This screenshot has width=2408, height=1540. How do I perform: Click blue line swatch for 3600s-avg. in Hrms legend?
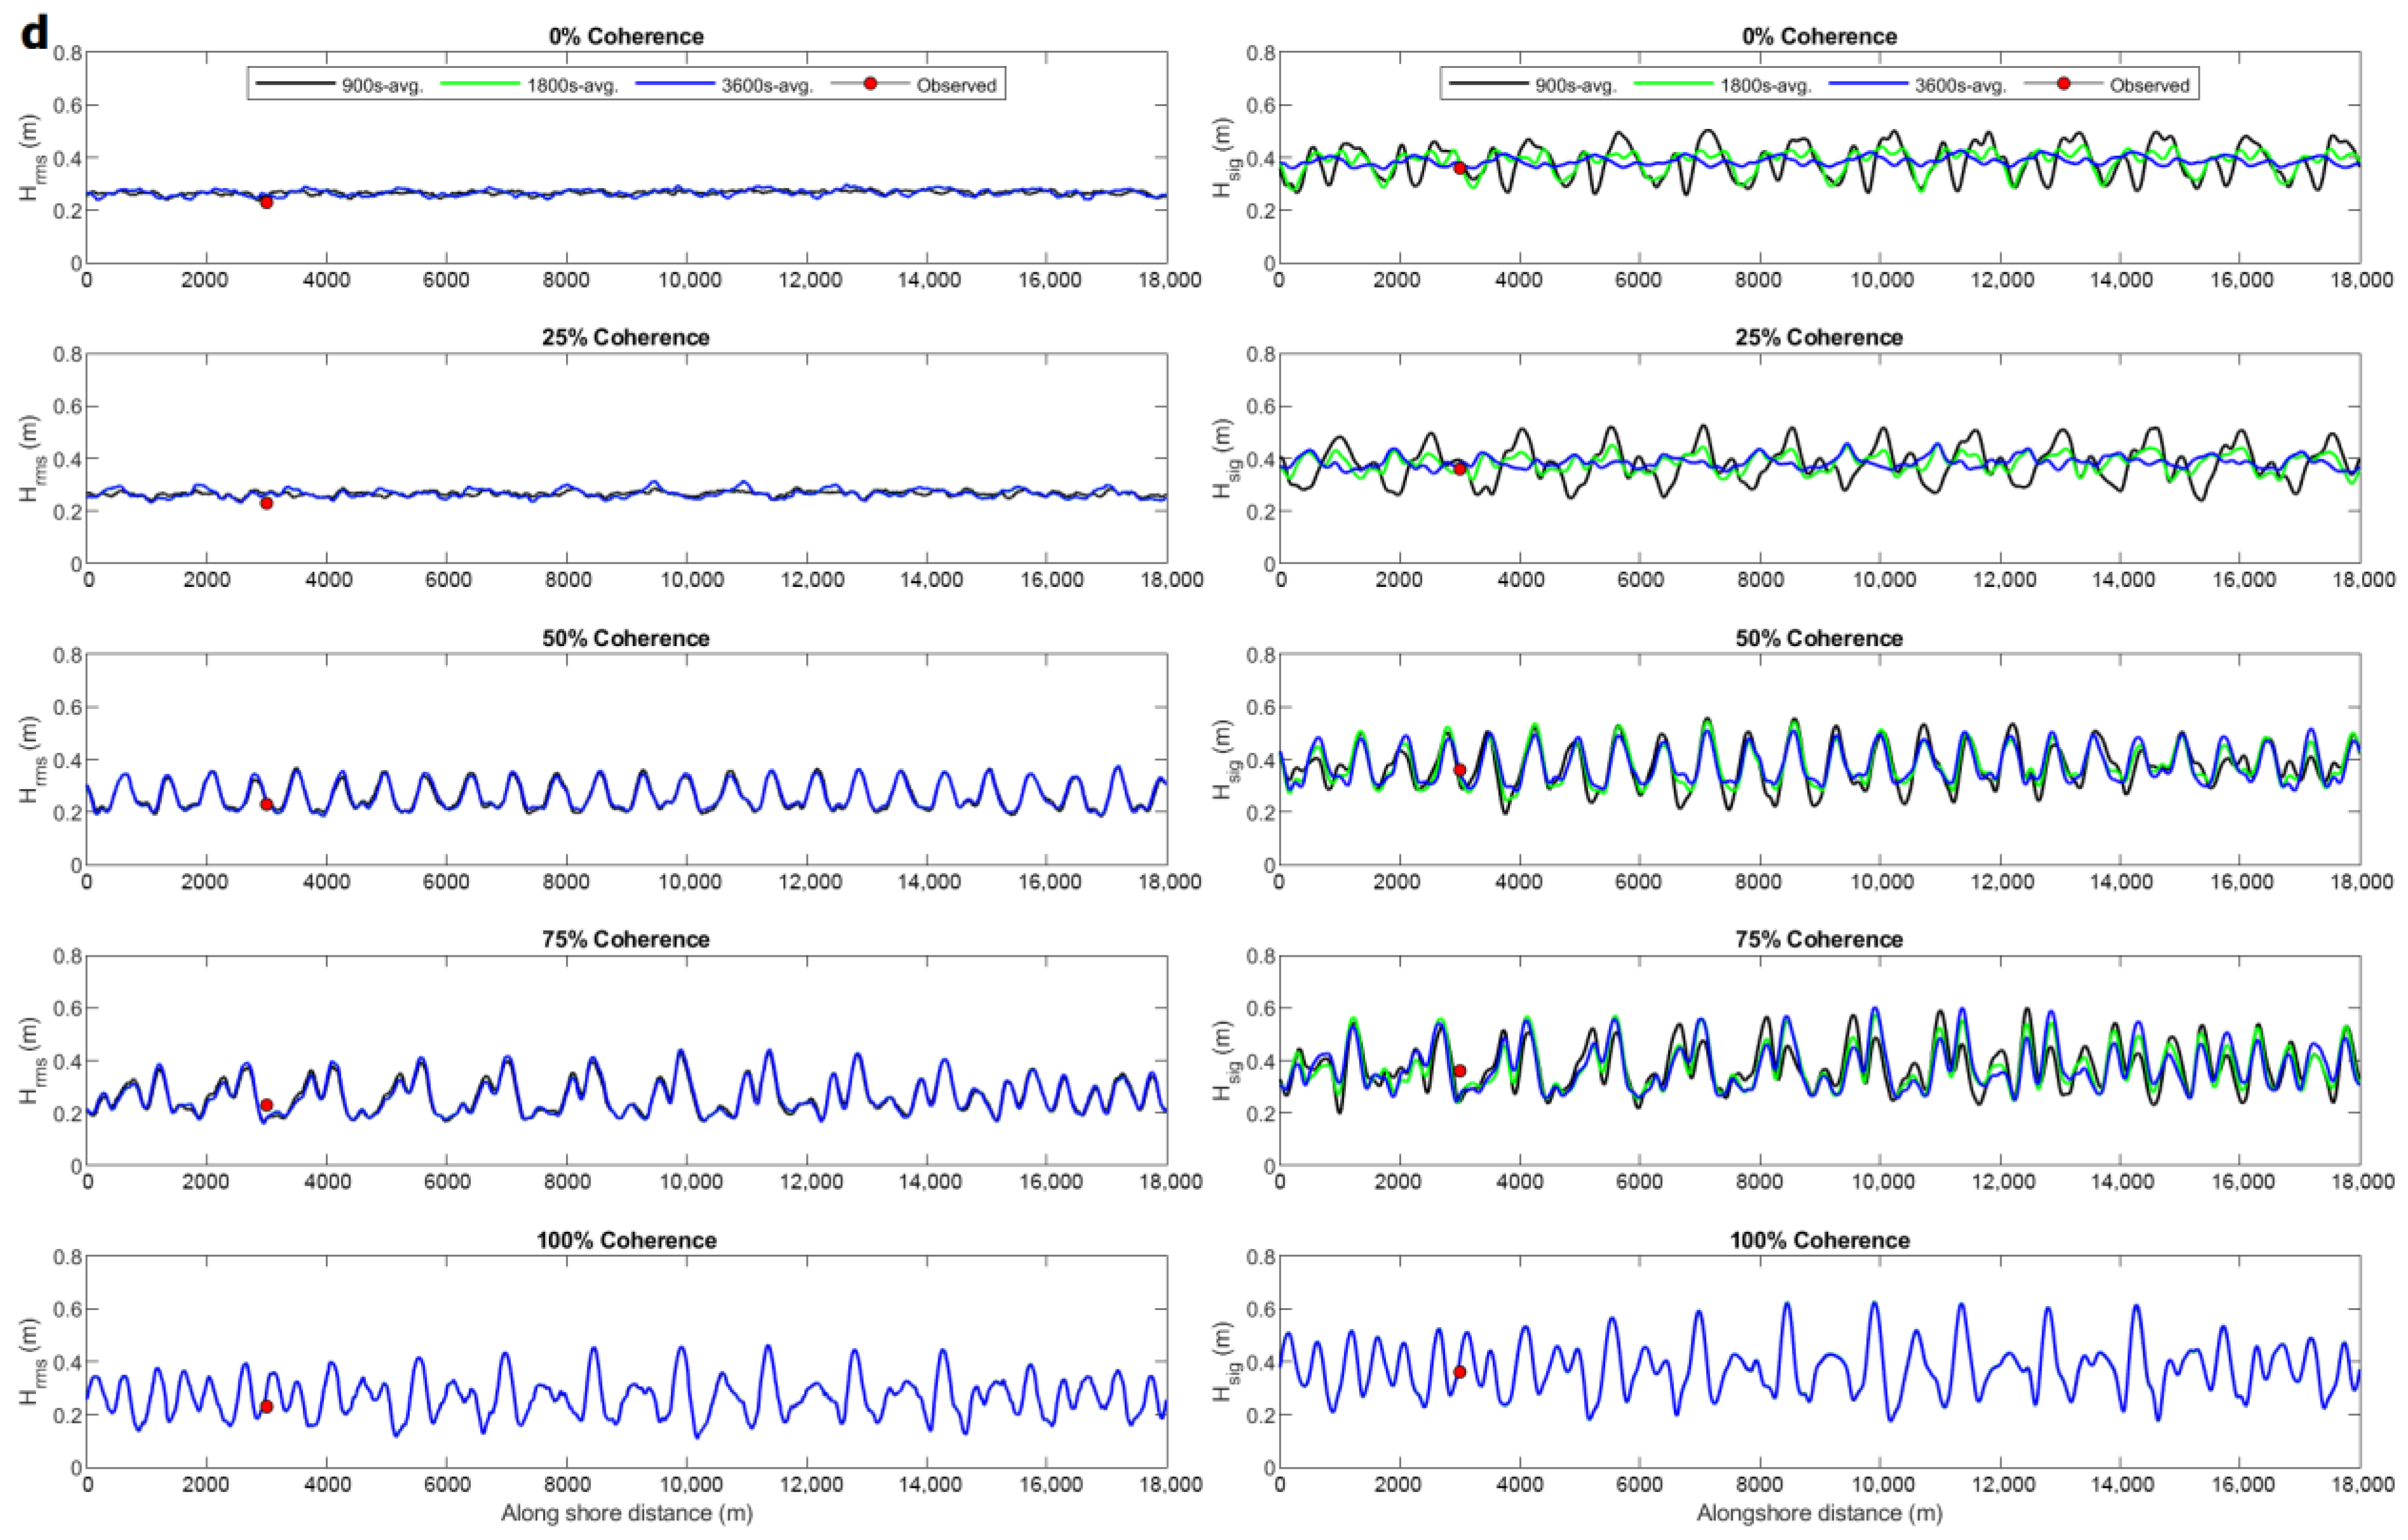point(675,84)
